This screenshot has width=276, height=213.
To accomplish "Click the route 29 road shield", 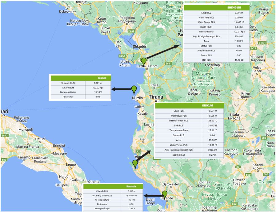I will pos(238,167).
